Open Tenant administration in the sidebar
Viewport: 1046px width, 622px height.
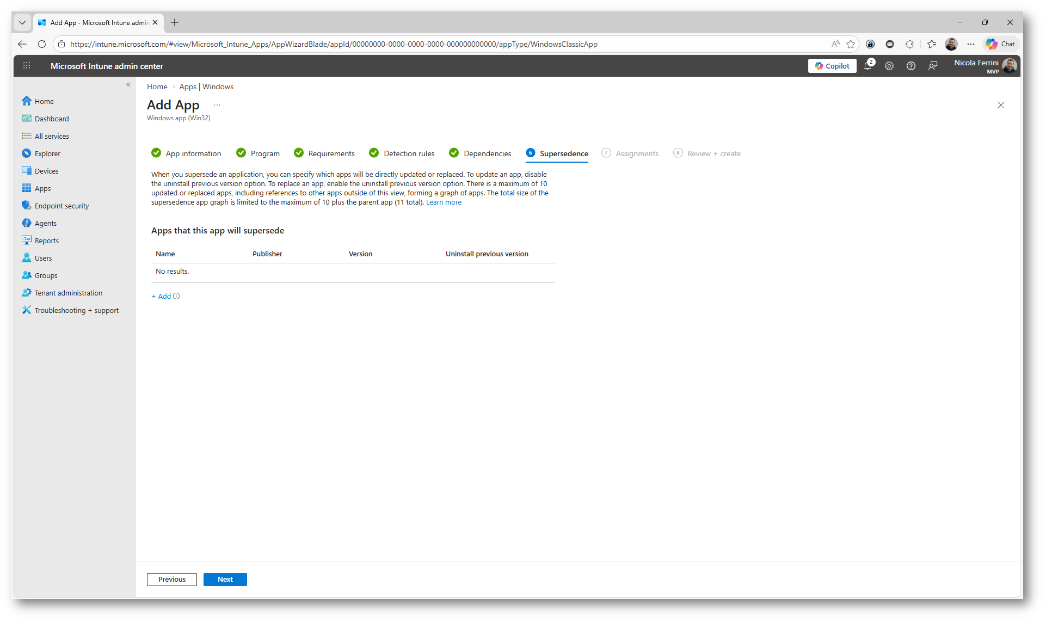click(x=68, y=293)
